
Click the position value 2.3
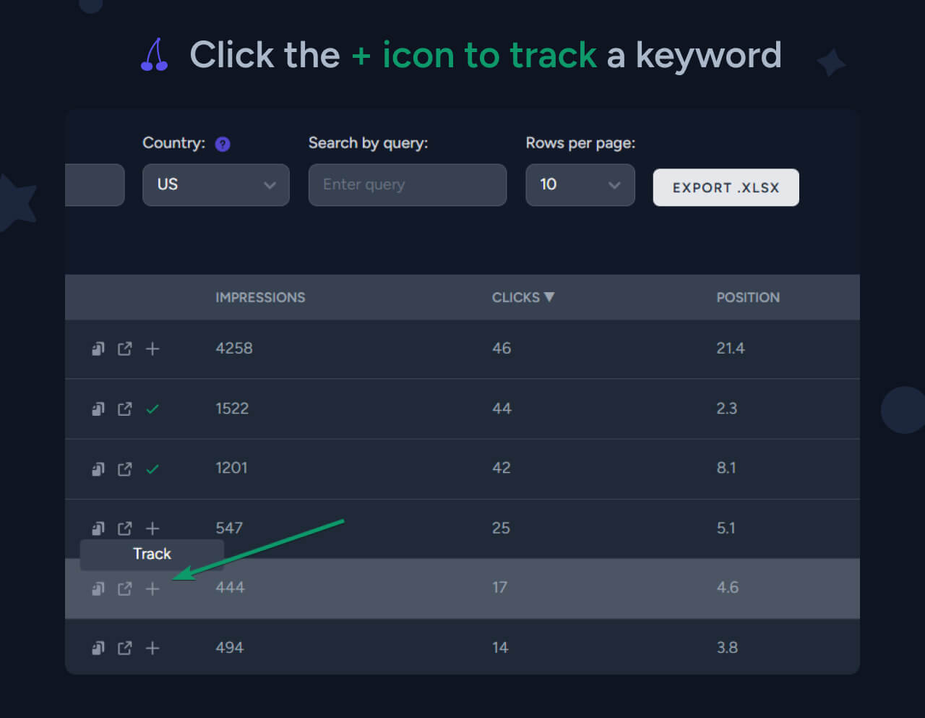727,409
